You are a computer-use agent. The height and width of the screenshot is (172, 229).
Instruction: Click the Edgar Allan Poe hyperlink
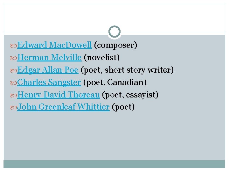point(48,70)
